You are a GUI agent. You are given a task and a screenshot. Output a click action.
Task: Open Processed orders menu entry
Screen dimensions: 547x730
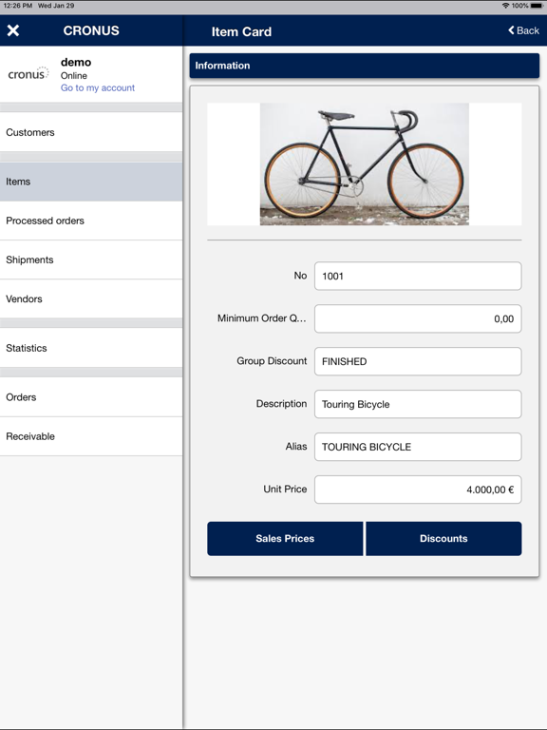coord(91,221)
